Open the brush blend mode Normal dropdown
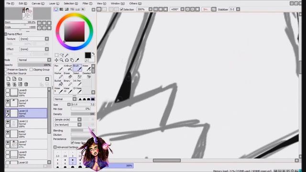Screen dimensions: 306x172 pos(65,99)
